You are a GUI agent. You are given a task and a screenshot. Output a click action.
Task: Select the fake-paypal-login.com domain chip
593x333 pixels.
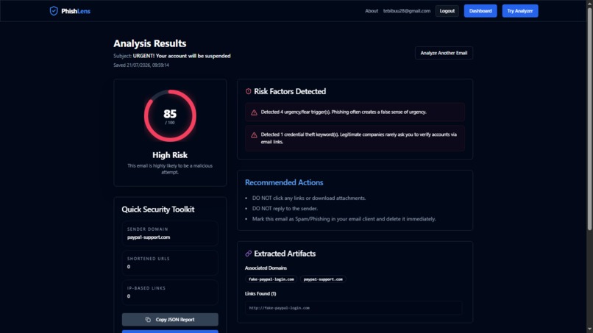pos(271,279)
